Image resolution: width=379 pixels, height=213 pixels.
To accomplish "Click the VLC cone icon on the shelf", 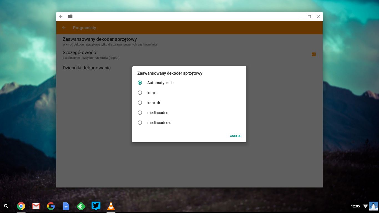I will [x=111, y=206].
